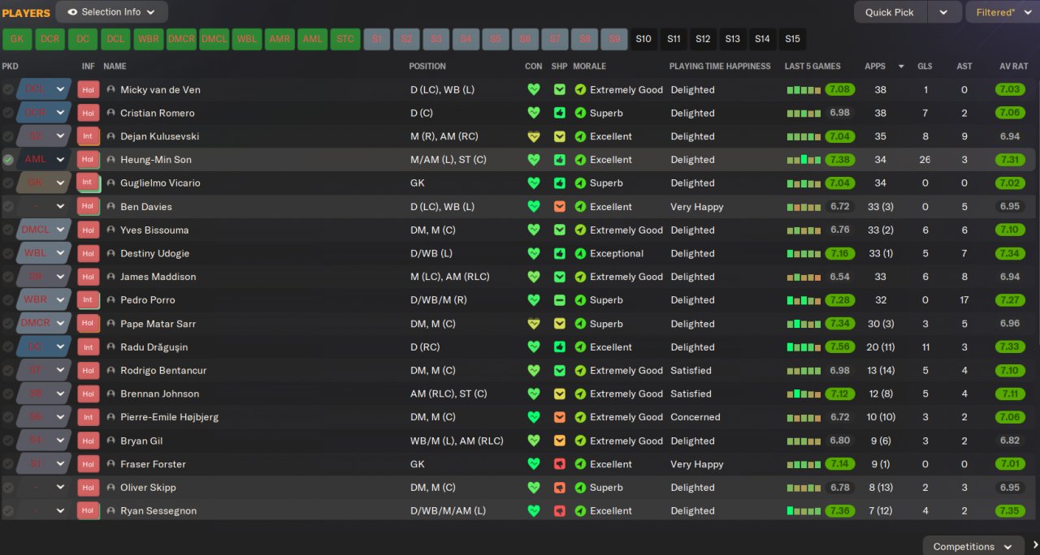Click Rodrigo Bentancur's condition heart
Image resolution: width=1040 pixels, height=555 pixels.
(x=534, y=370)
